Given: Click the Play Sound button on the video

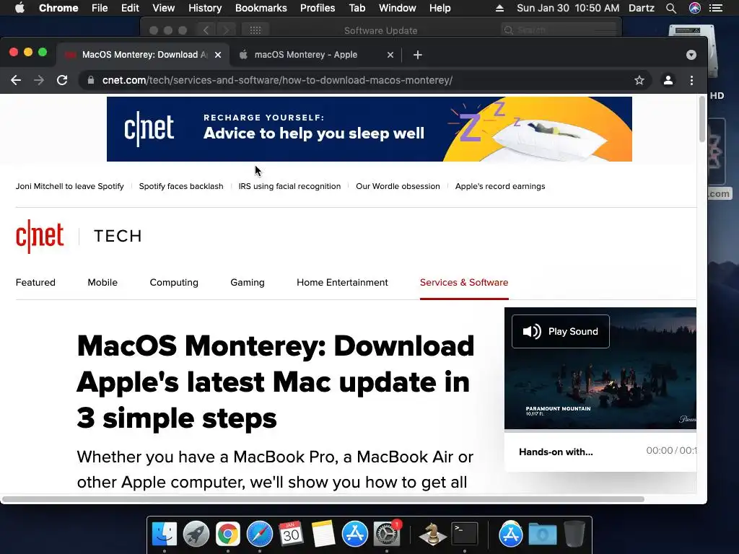Looking at the screenshot, I should (x=560, y=331).
